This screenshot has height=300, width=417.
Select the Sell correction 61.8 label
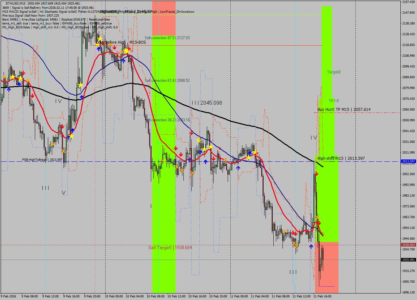tap(167, 81)
